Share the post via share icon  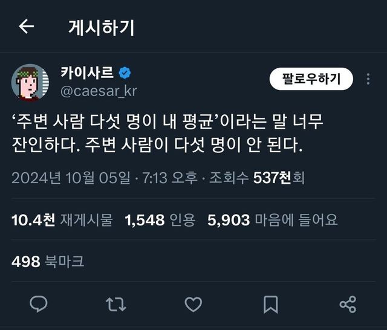348,304
